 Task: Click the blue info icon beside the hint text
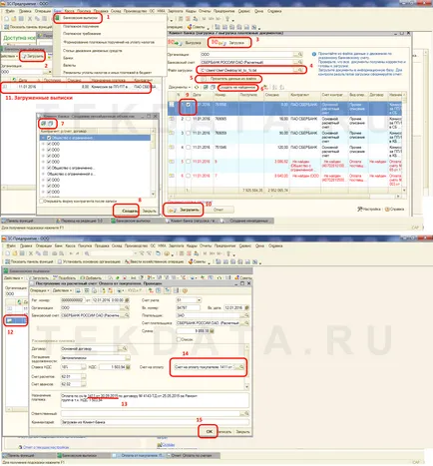point(313,54)
